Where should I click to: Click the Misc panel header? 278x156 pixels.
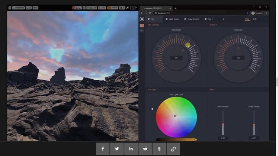click(x=212, y=90)
